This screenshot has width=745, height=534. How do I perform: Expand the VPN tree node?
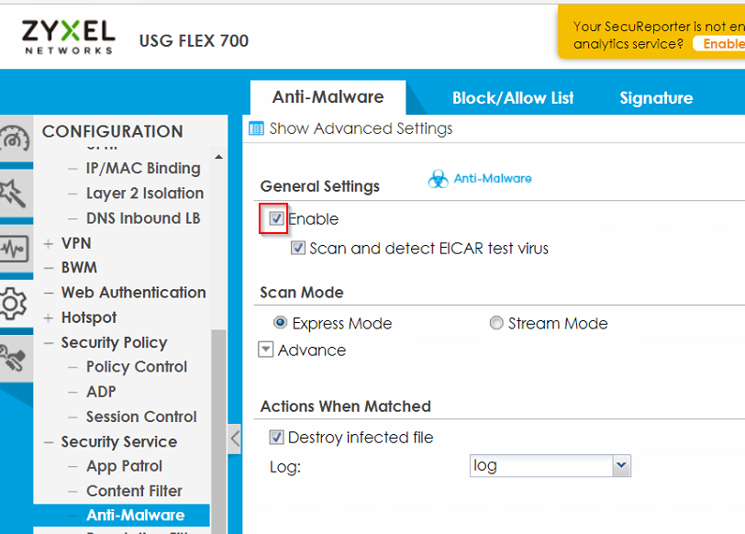49,244
